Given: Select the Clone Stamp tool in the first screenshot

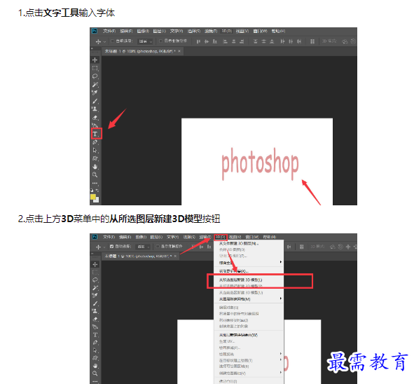Looking at the screenshot, I should click(x=95, y=109).
